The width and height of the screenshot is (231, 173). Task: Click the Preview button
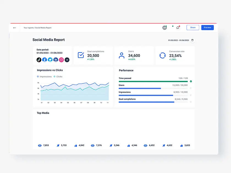tap(207, 27)
